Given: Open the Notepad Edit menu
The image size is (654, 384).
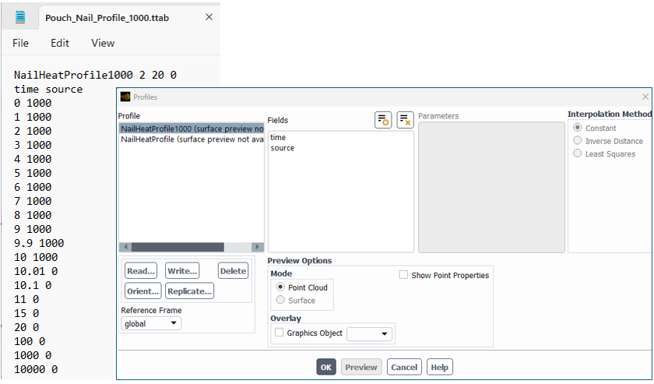Looking at the screenshot, I should [x=60, y=43].
